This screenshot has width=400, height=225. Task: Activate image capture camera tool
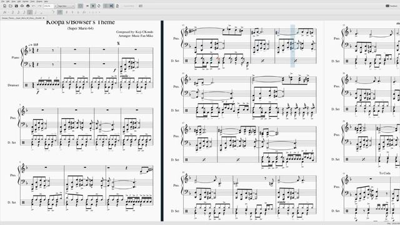141,6
